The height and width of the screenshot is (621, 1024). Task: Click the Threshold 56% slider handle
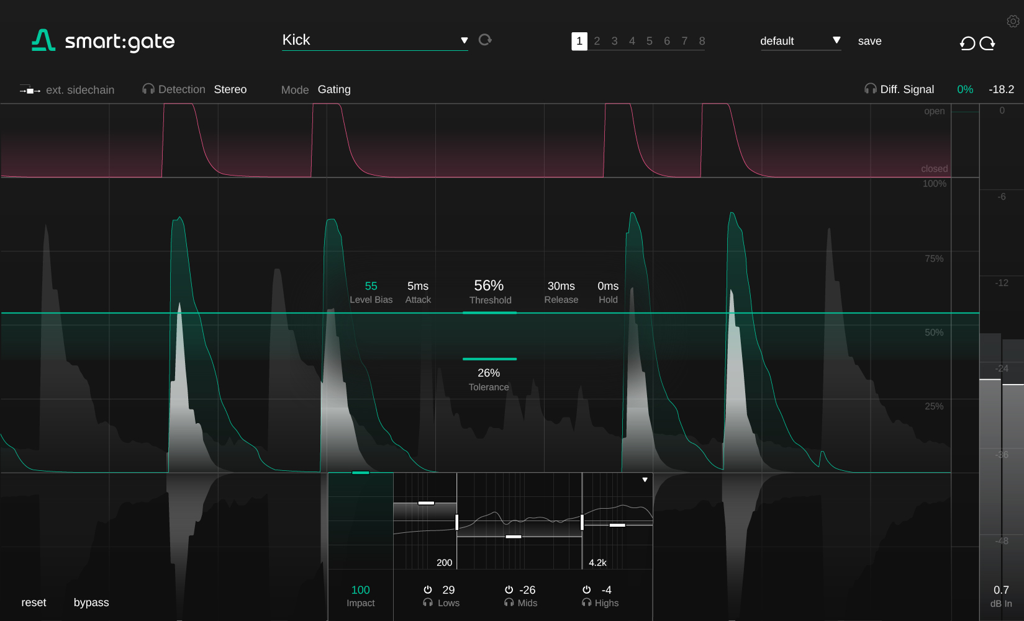(489, 313)
